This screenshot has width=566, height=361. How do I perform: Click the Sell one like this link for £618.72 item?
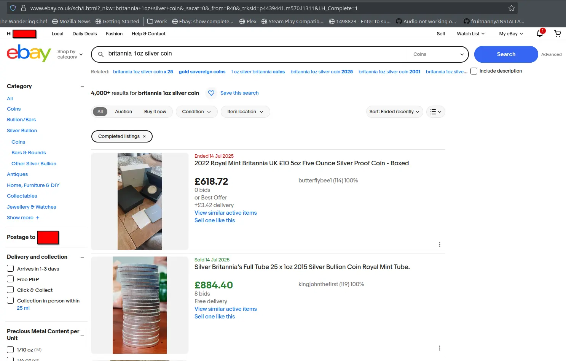pos(215,220)
